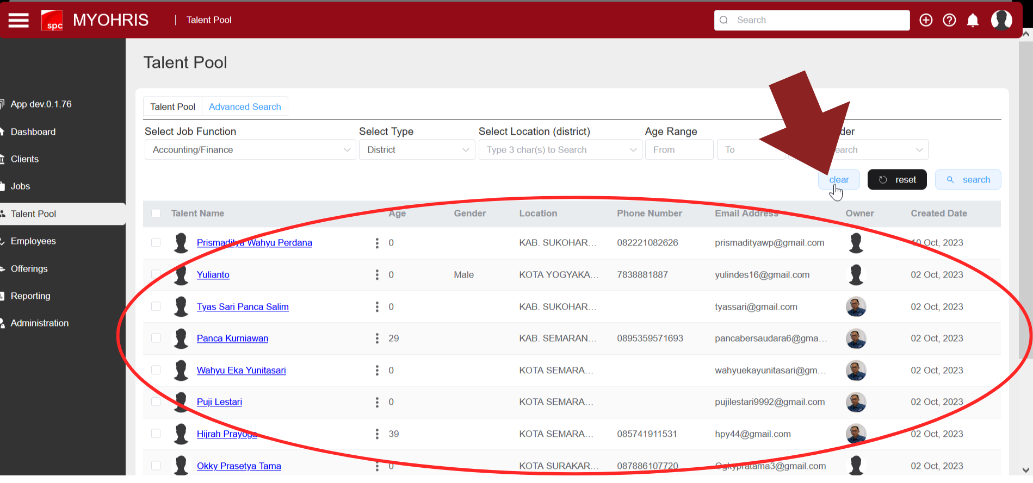Tick the checkbox for Prismaditya Wahyu Perdana

click(x=156, y=243)
